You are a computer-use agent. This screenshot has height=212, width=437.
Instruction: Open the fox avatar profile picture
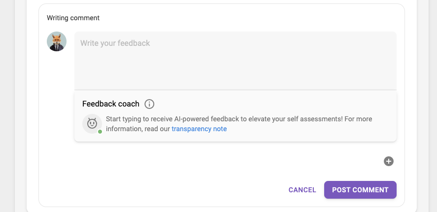tap(57, 41)
